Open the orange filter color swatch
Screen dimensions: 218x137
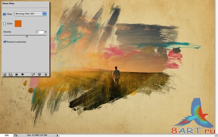click(x=18, y=24)
